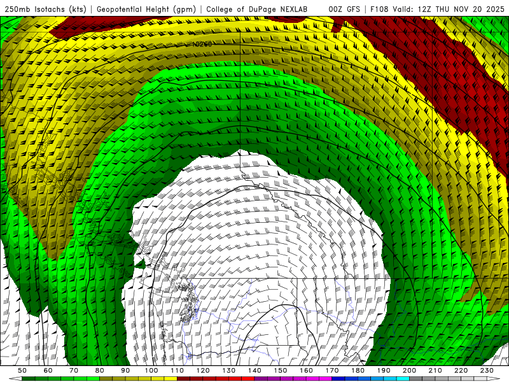Click the '200' value on the legend scale
Image resolution: width=509 pixels, height=382 pixels.
(x=409, y=371)
